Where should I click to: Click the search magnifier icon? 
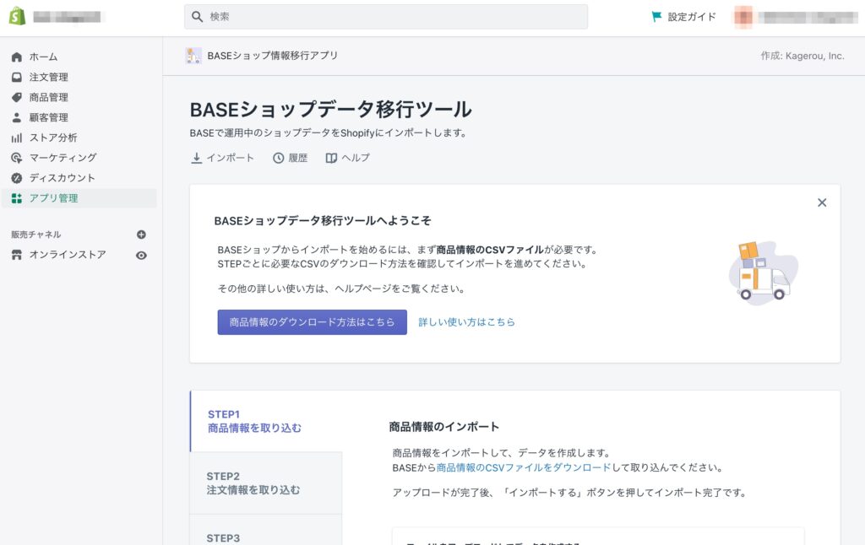pyautogui.click(x=197, y=17)
